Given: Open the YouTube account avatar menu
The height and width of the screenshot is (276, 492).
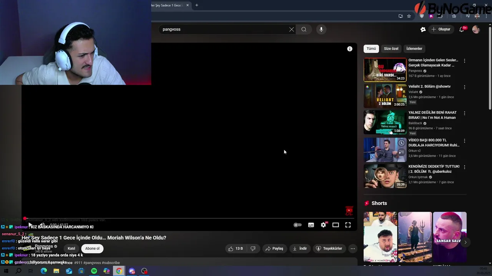Looking at the screenshot, I should tap(476, 30).
